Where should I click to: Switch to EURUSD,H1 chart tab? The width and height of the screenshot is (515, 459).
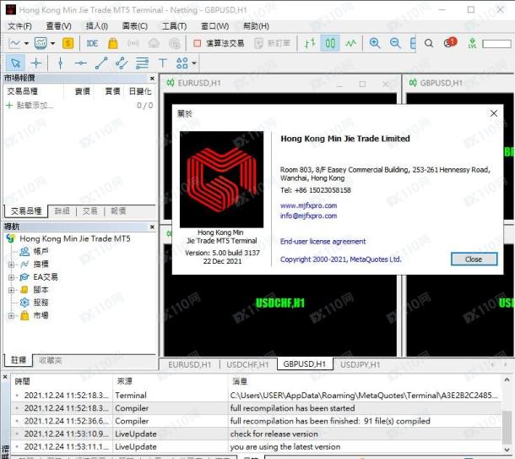pos(189,364)
